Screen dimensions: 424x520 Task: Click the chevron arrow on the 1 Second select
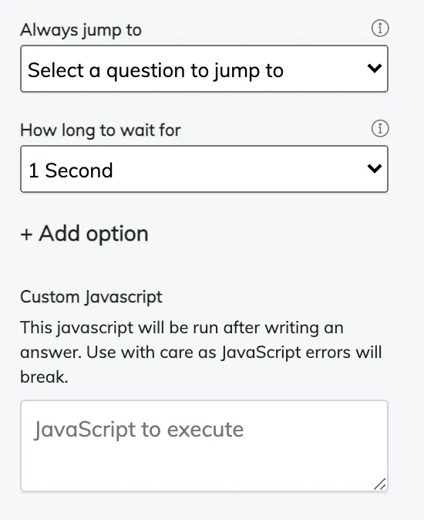[375, 168]
